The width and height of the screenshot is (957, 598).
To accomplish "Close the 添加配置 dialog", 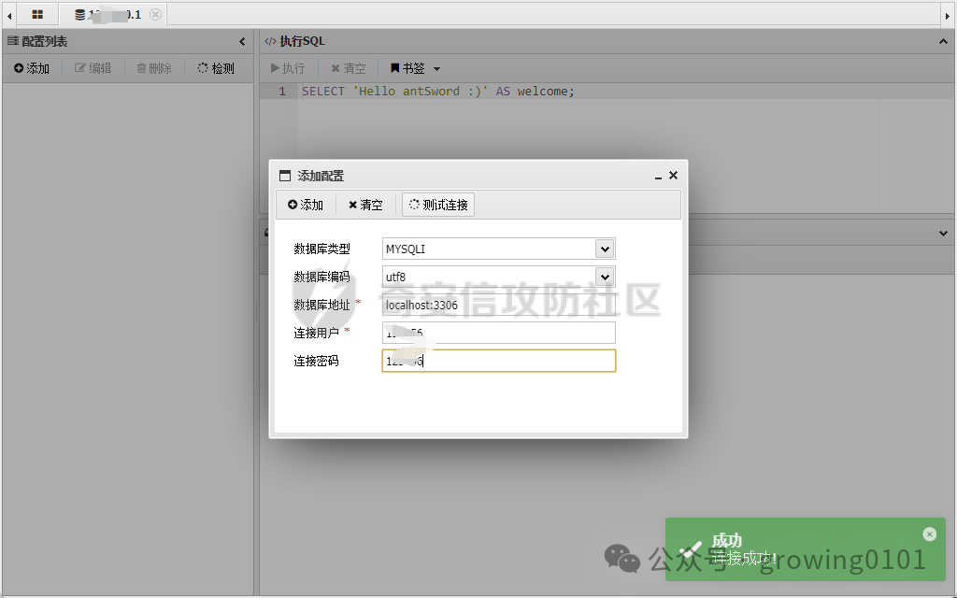I will 673,175.
